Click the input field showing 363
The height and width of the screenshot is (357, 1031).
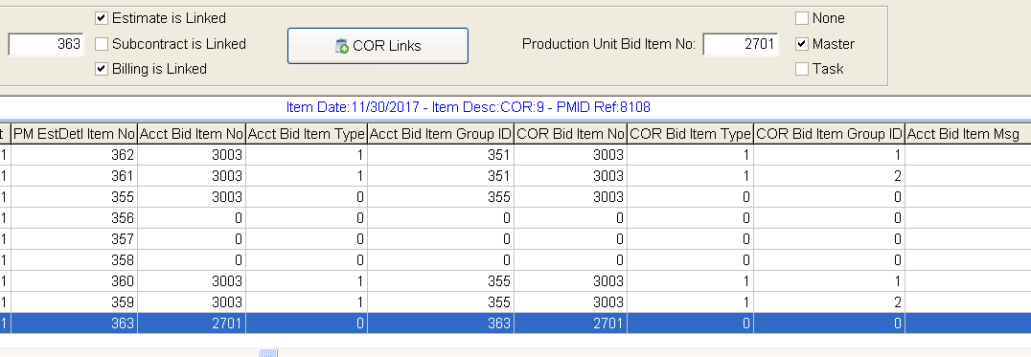tap(46, 45)
